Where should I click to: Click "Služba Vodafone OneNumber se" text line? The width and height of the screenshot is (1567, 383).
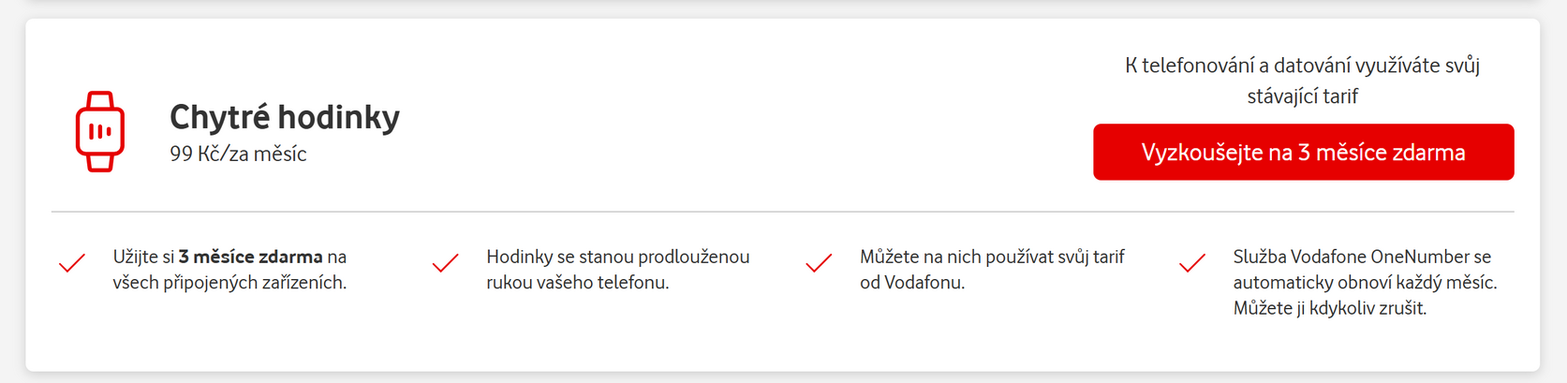coord(1362,257)
